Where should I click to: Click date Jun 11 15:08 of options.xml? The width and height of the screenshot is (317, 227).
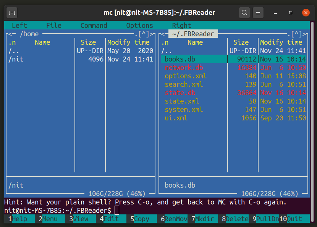click(x=283, y=76)
